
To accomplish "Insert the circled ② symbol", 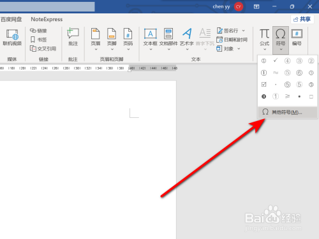I will (311, 61).
